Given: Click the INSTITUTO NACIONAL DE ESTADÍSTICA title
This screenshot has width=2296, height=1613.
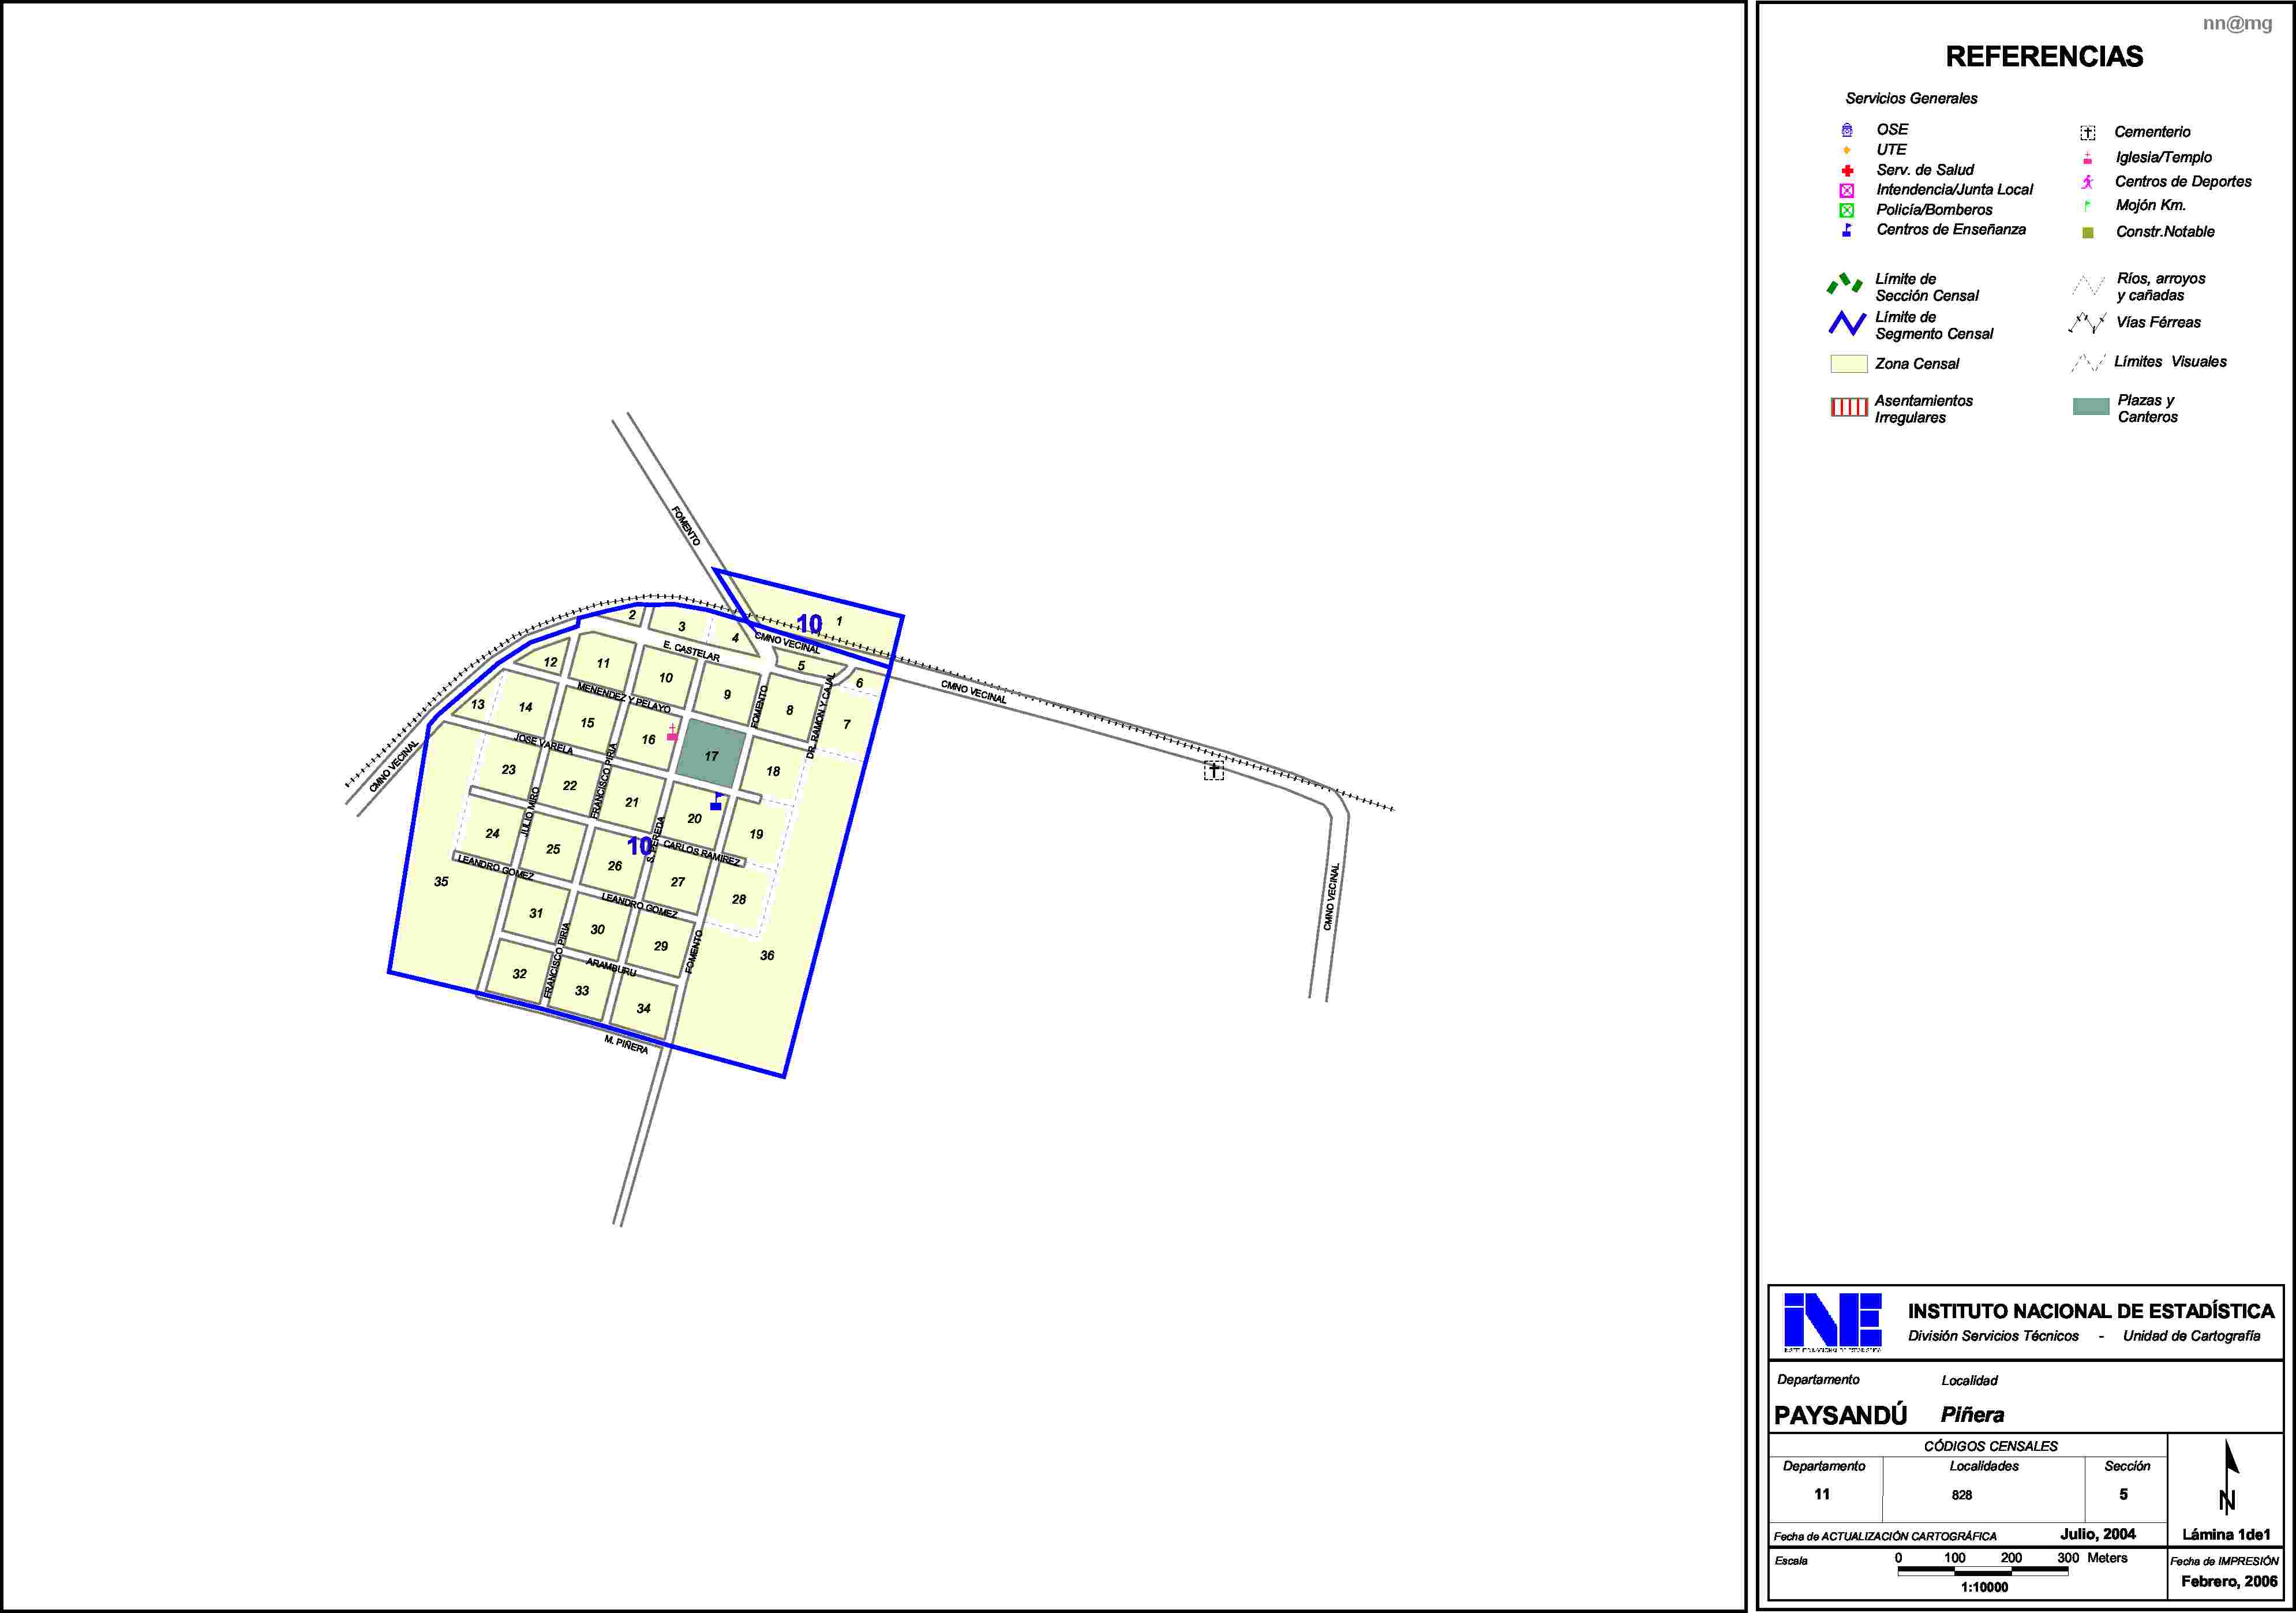Looking at the screenshot, I should point(2091,1311).
